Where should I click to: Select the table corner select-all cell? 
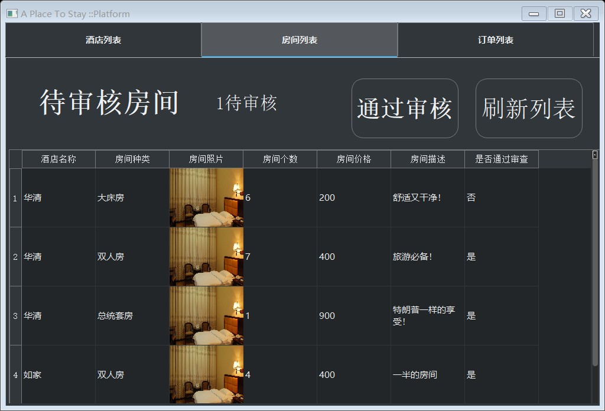(x=15, y=159)
